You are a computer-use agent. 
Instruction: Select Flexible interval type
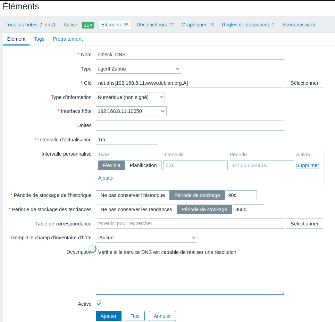click(x=111, y=165)
